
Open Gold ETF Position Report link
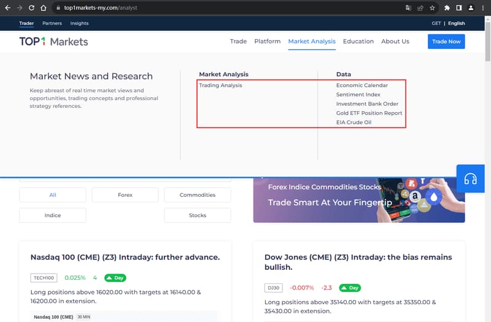pos(369,113)
